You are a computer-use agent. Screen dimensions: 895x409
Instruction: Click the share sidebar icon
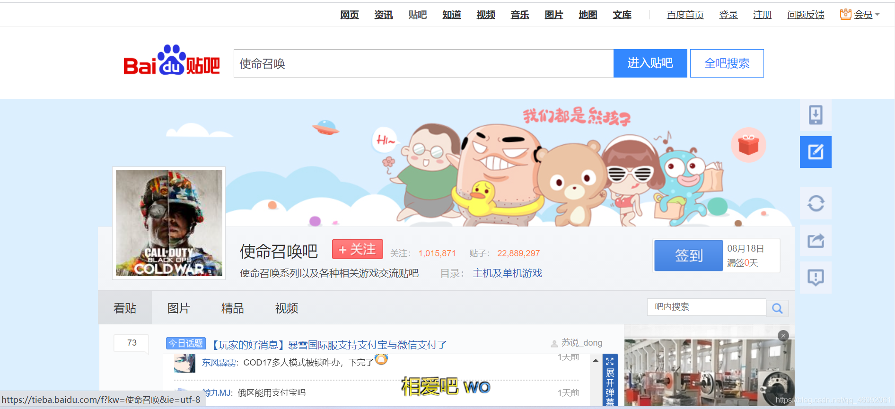(x=816, y=241)
